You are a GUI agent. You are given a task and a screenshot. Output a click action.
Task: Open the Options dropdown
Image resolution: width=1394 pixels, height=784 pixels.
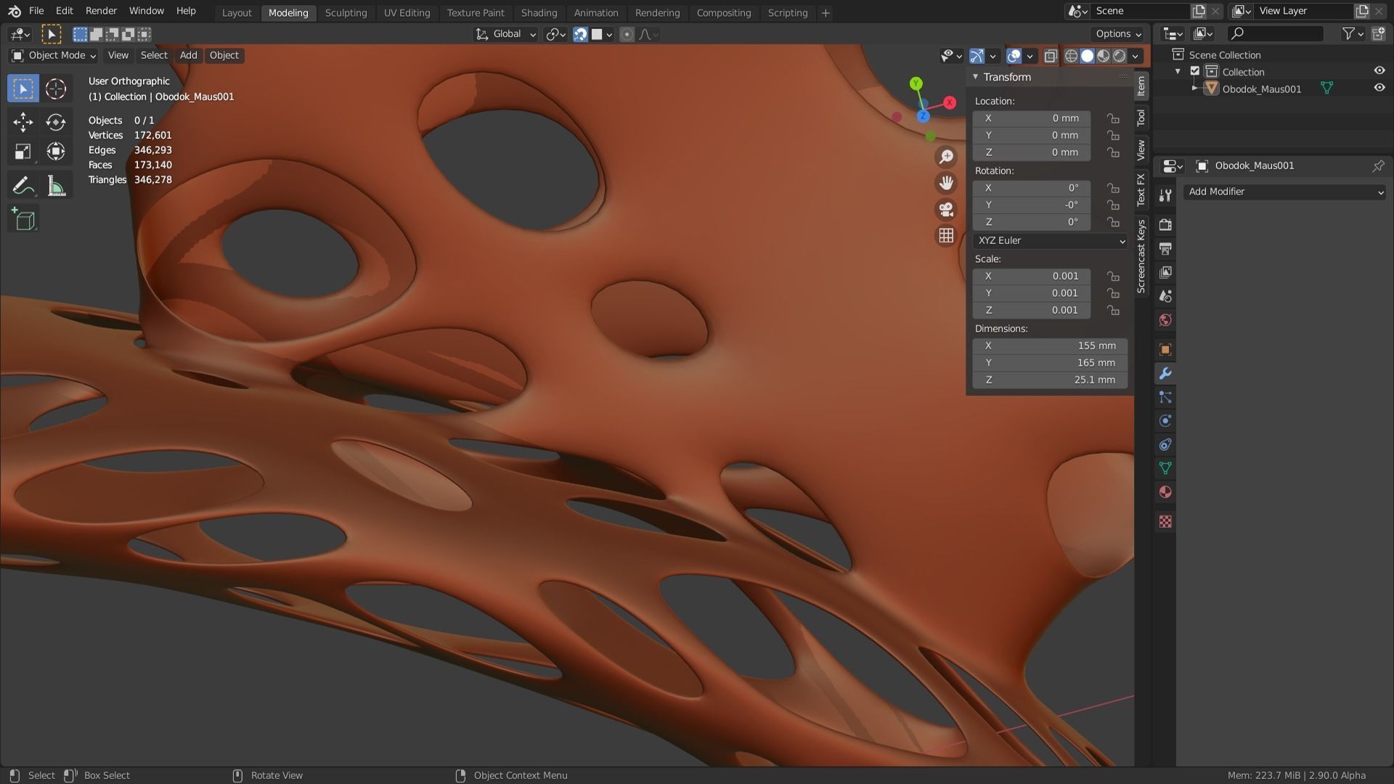pos(1118,34)
